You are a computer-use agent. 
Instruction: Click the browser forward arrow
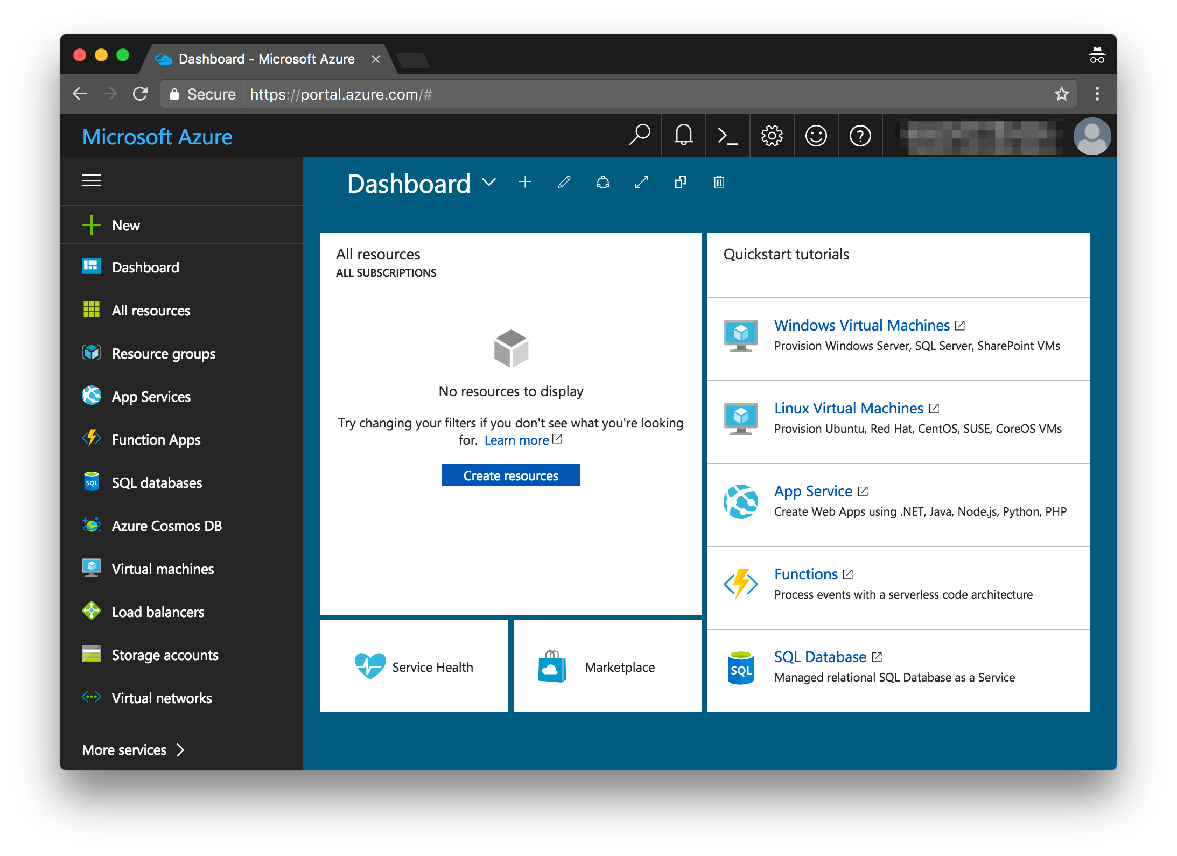click(x=110, y=94)
